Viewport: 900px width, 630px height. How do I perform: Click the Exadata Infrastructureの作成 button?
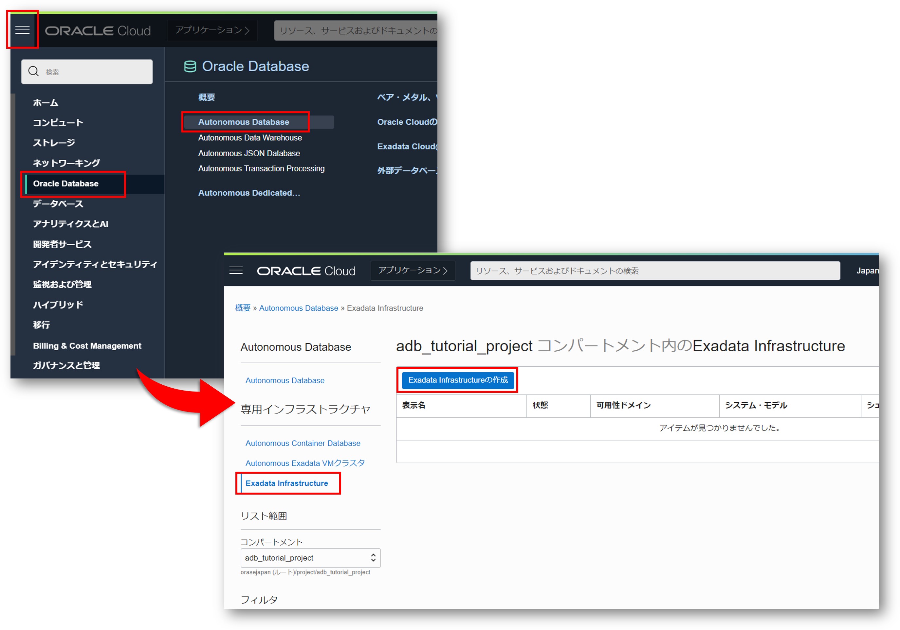[457, 379]
